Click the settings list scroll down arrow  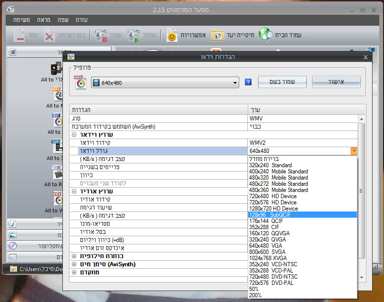point(362,278)
